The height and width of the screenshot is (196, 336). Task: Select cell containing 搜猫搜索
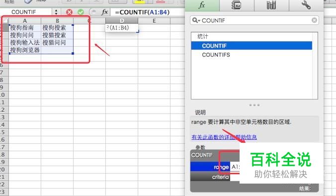(x=57, y=35)
